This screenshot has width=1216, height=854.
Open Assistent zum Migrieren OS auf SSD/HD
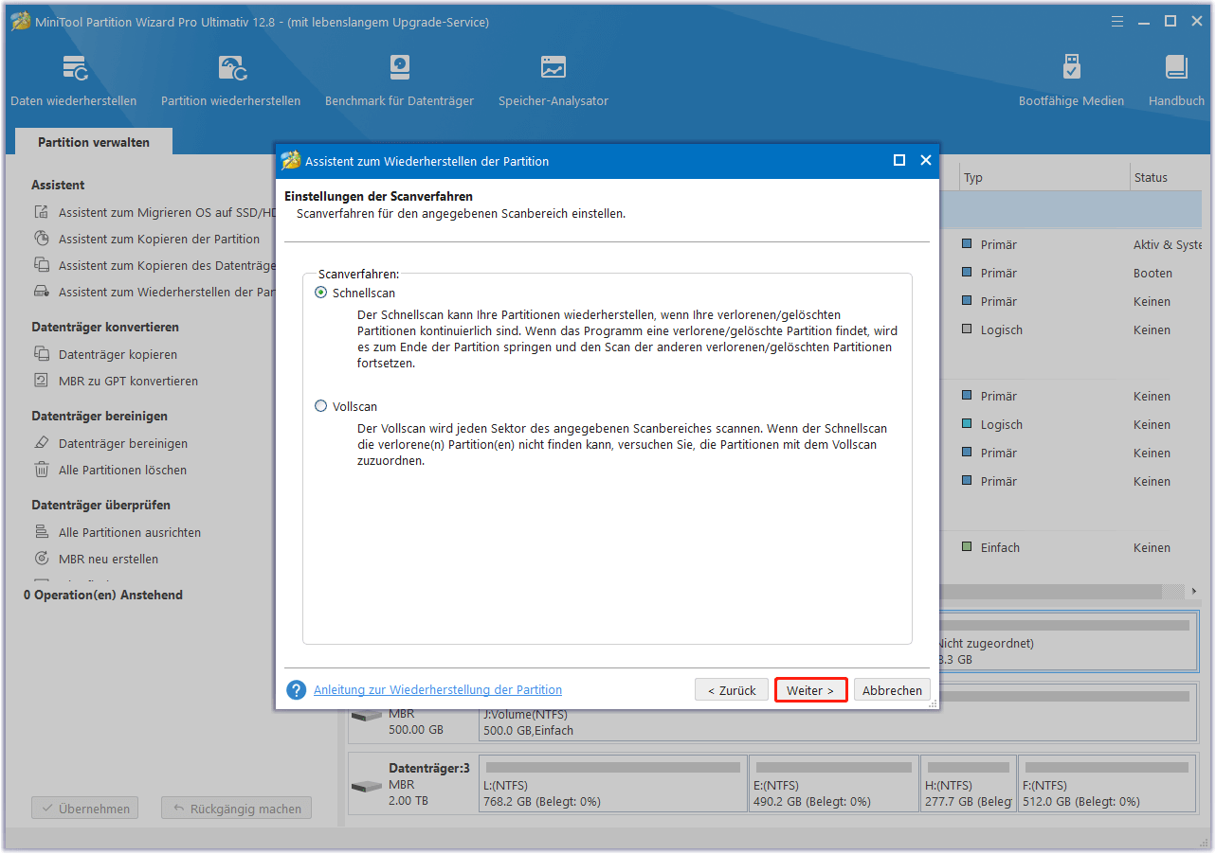(x=167, y=212)
